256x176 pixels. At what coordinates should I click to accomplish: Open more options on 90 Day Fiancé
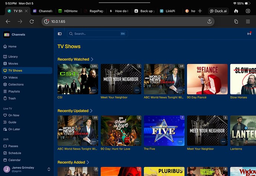tap(223, 90)
